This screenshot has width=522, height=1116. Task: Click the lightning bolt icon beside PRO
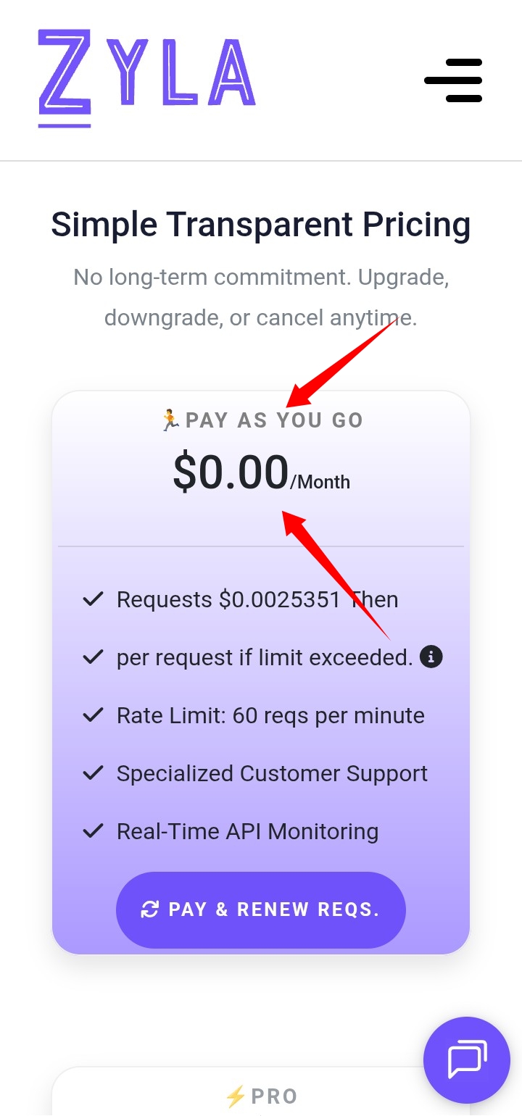236,1097
